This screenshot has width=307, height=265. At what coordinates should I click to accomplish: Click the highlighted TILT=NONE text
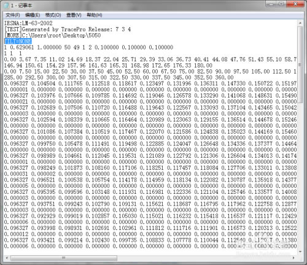tap(18, 41)
